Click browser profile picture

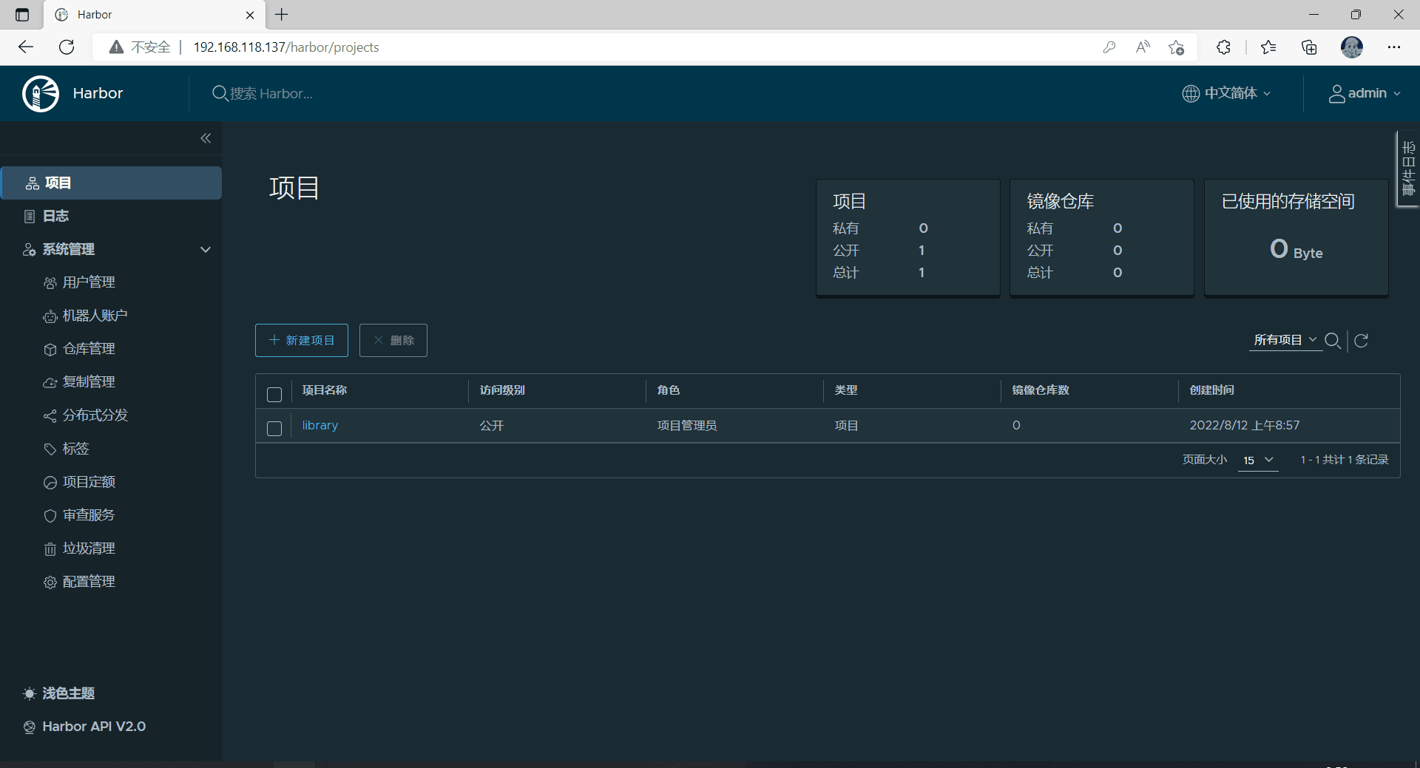pyautogui.click(x=1352, y=47)
